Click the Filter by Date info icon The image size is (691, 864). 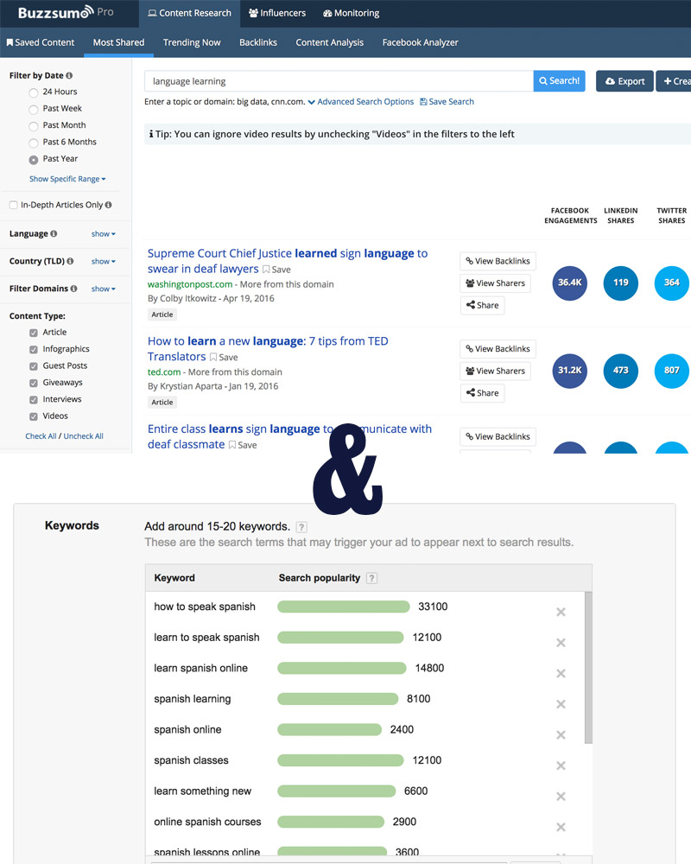(x=69, y=75)
